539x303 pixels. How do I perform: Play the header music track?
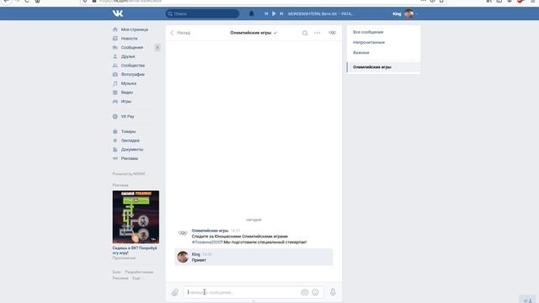tap(274, 13)
